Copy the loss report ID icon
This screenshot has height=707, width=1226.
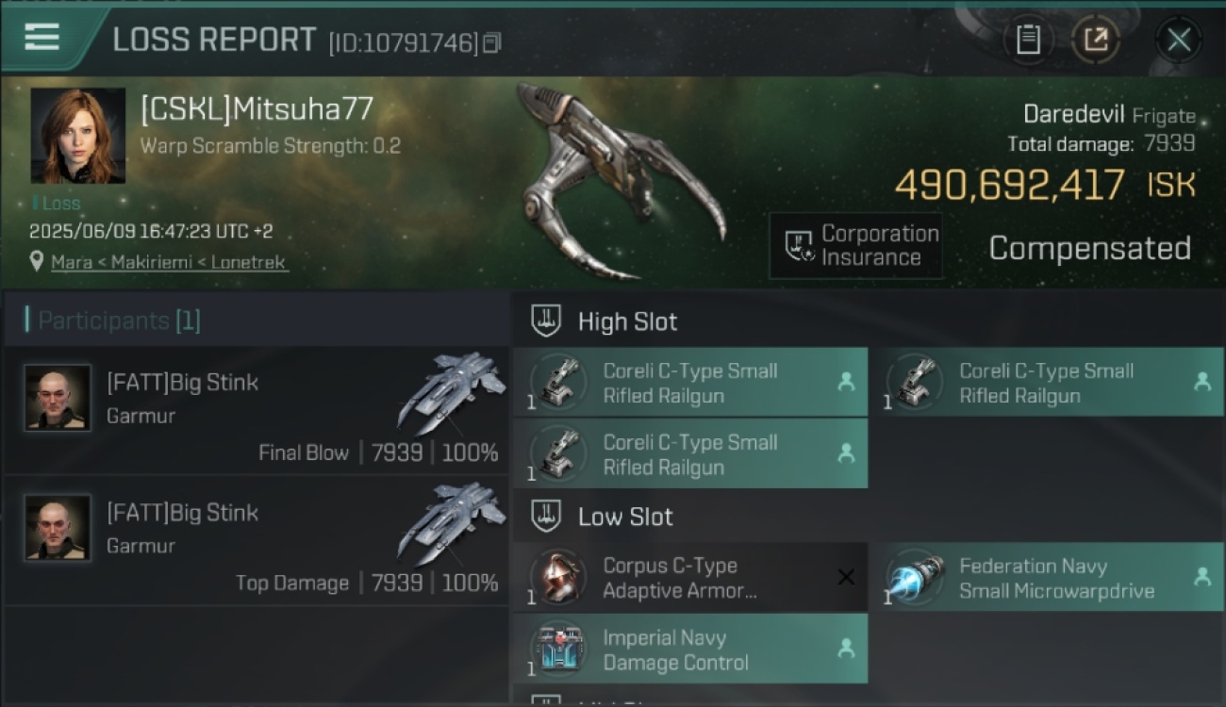(x=491, y=43)
